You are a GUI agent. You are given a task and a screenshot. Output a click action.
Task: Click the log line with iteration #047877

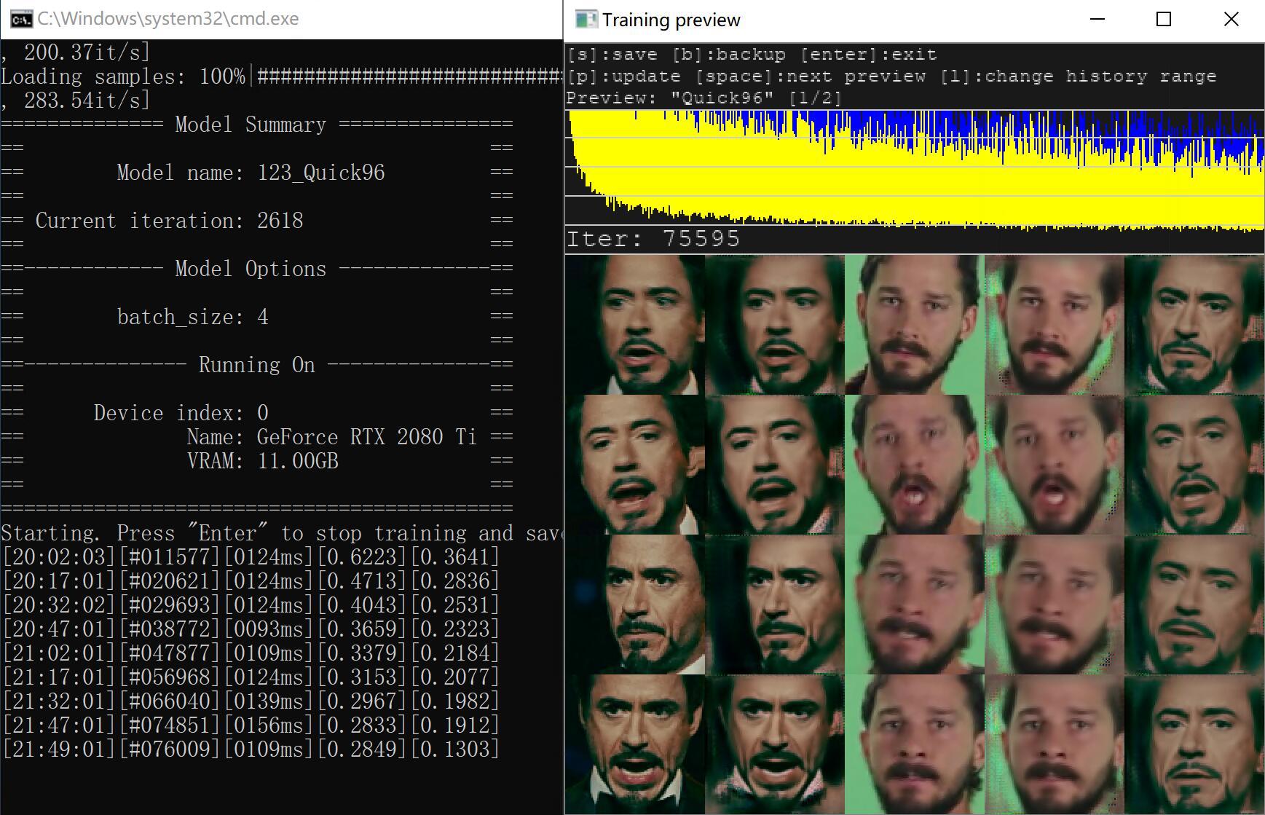tap(251, 653)
